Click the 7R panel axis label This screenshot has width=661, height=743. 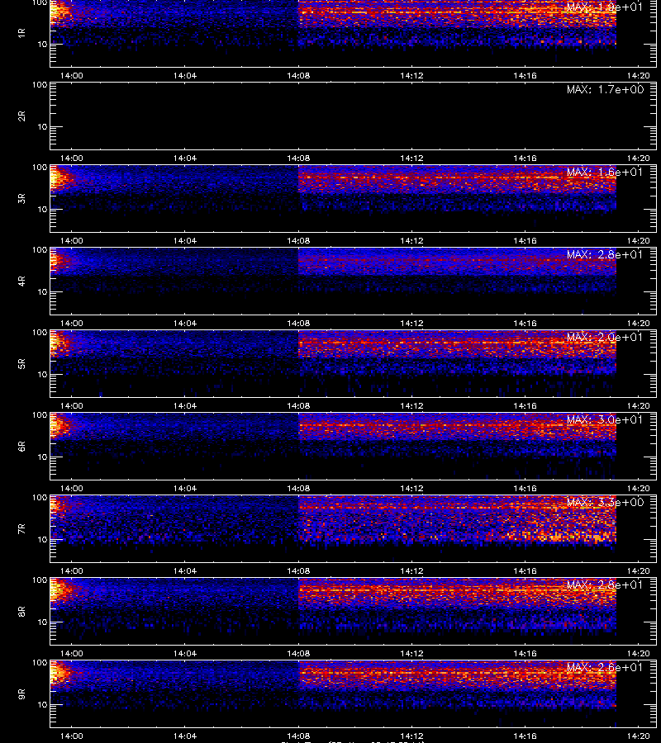coord(21,529)
